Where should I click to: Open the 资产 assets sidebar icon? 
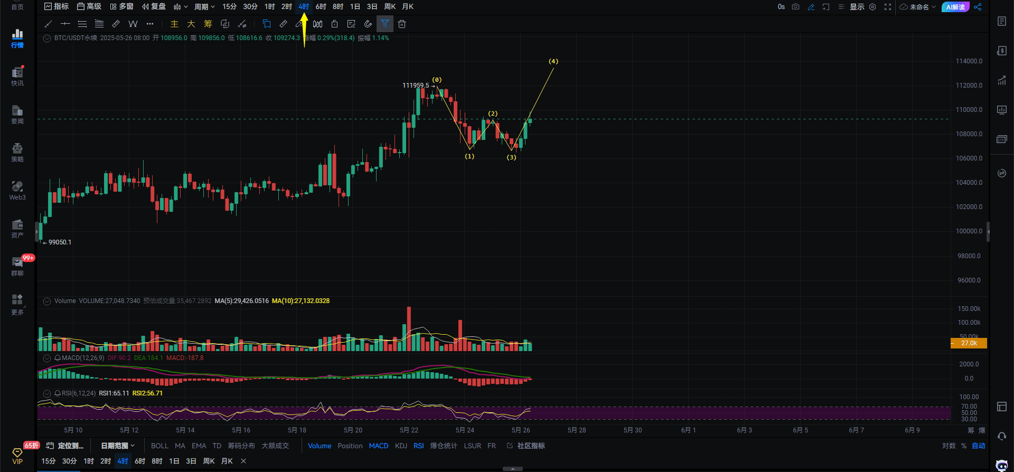[17, 229]
